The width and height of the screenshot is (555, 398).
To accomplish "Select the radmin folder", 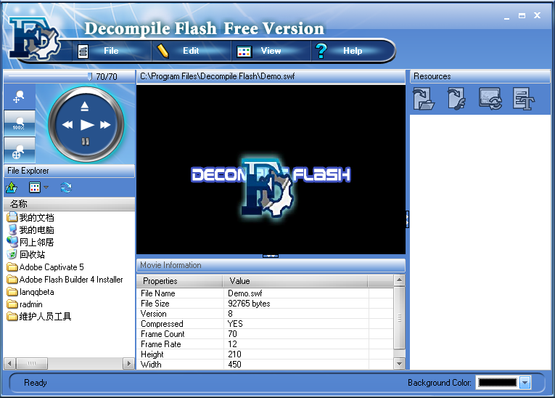I will pos(25,304).
